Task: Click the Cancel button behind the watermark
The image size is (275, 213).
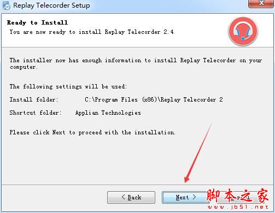Action: point(239,197)
